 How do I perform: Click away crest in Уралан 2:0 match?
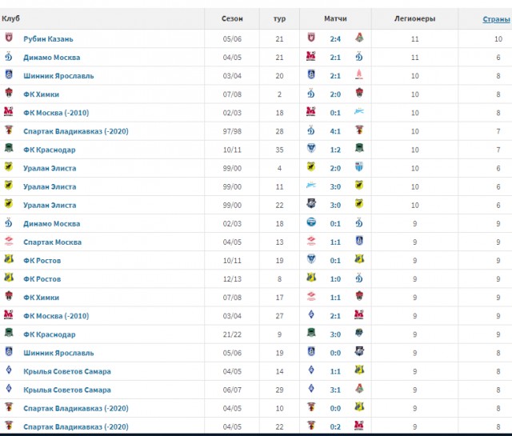[x=359, y=167]
